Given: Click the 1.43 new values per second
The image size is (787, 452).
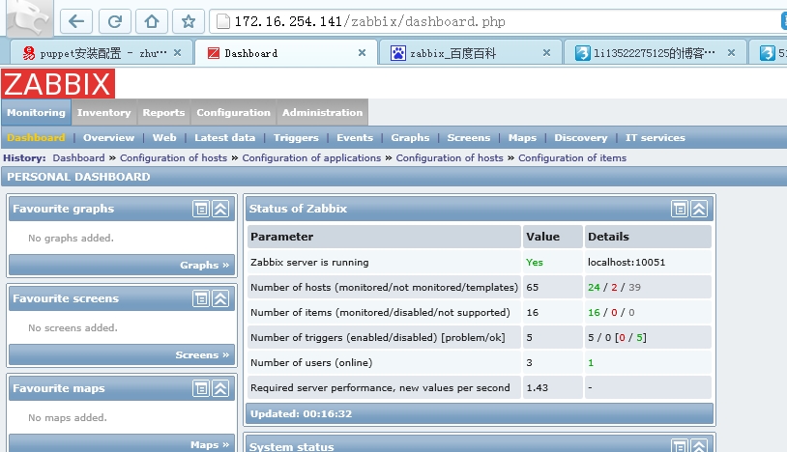Looking at the screenshot, I should (537, 387).
